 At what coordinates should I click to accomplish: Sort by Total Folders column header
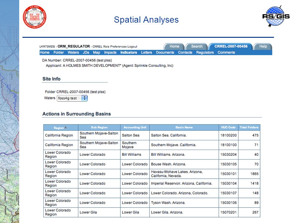pos(249,127)
